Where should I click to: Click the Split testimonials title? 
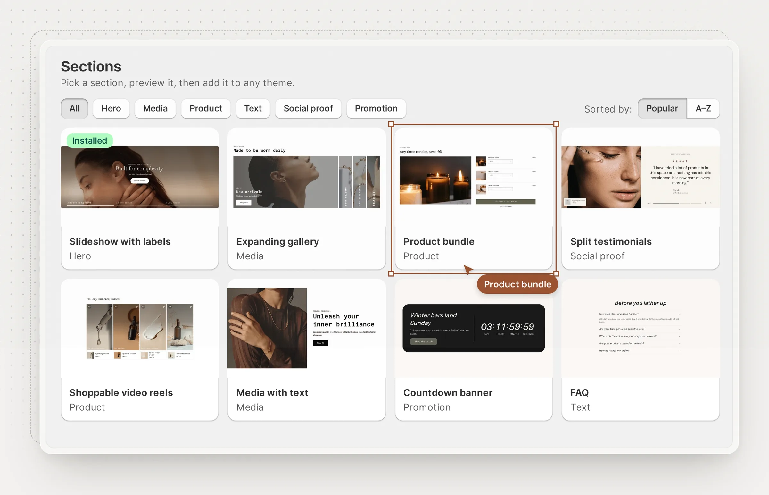pyautogui.click(x=611, y=241)
